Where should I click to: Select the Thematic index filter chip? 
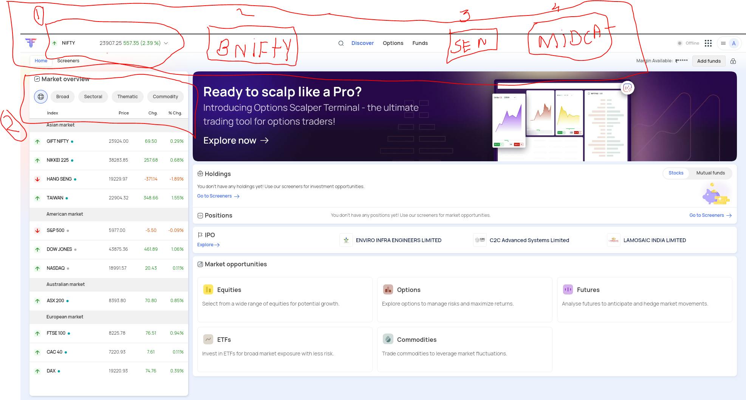coord(127,97)
